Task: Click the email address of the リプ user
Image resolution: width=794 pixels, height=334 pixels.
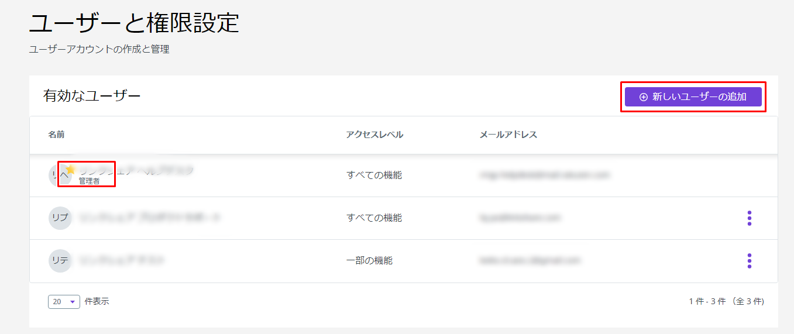Action: coord(520,218)
